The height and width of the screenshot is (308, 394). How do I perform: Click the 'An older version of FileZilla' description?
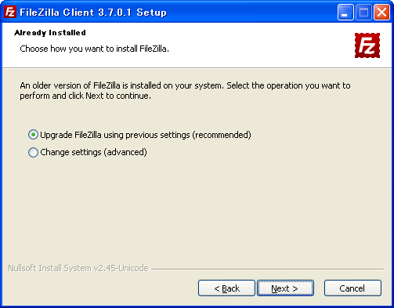[185, 91]
